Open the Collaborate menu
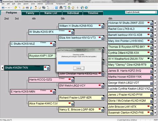The width and height of the screenshot is (158, 121). pos(49,4)
